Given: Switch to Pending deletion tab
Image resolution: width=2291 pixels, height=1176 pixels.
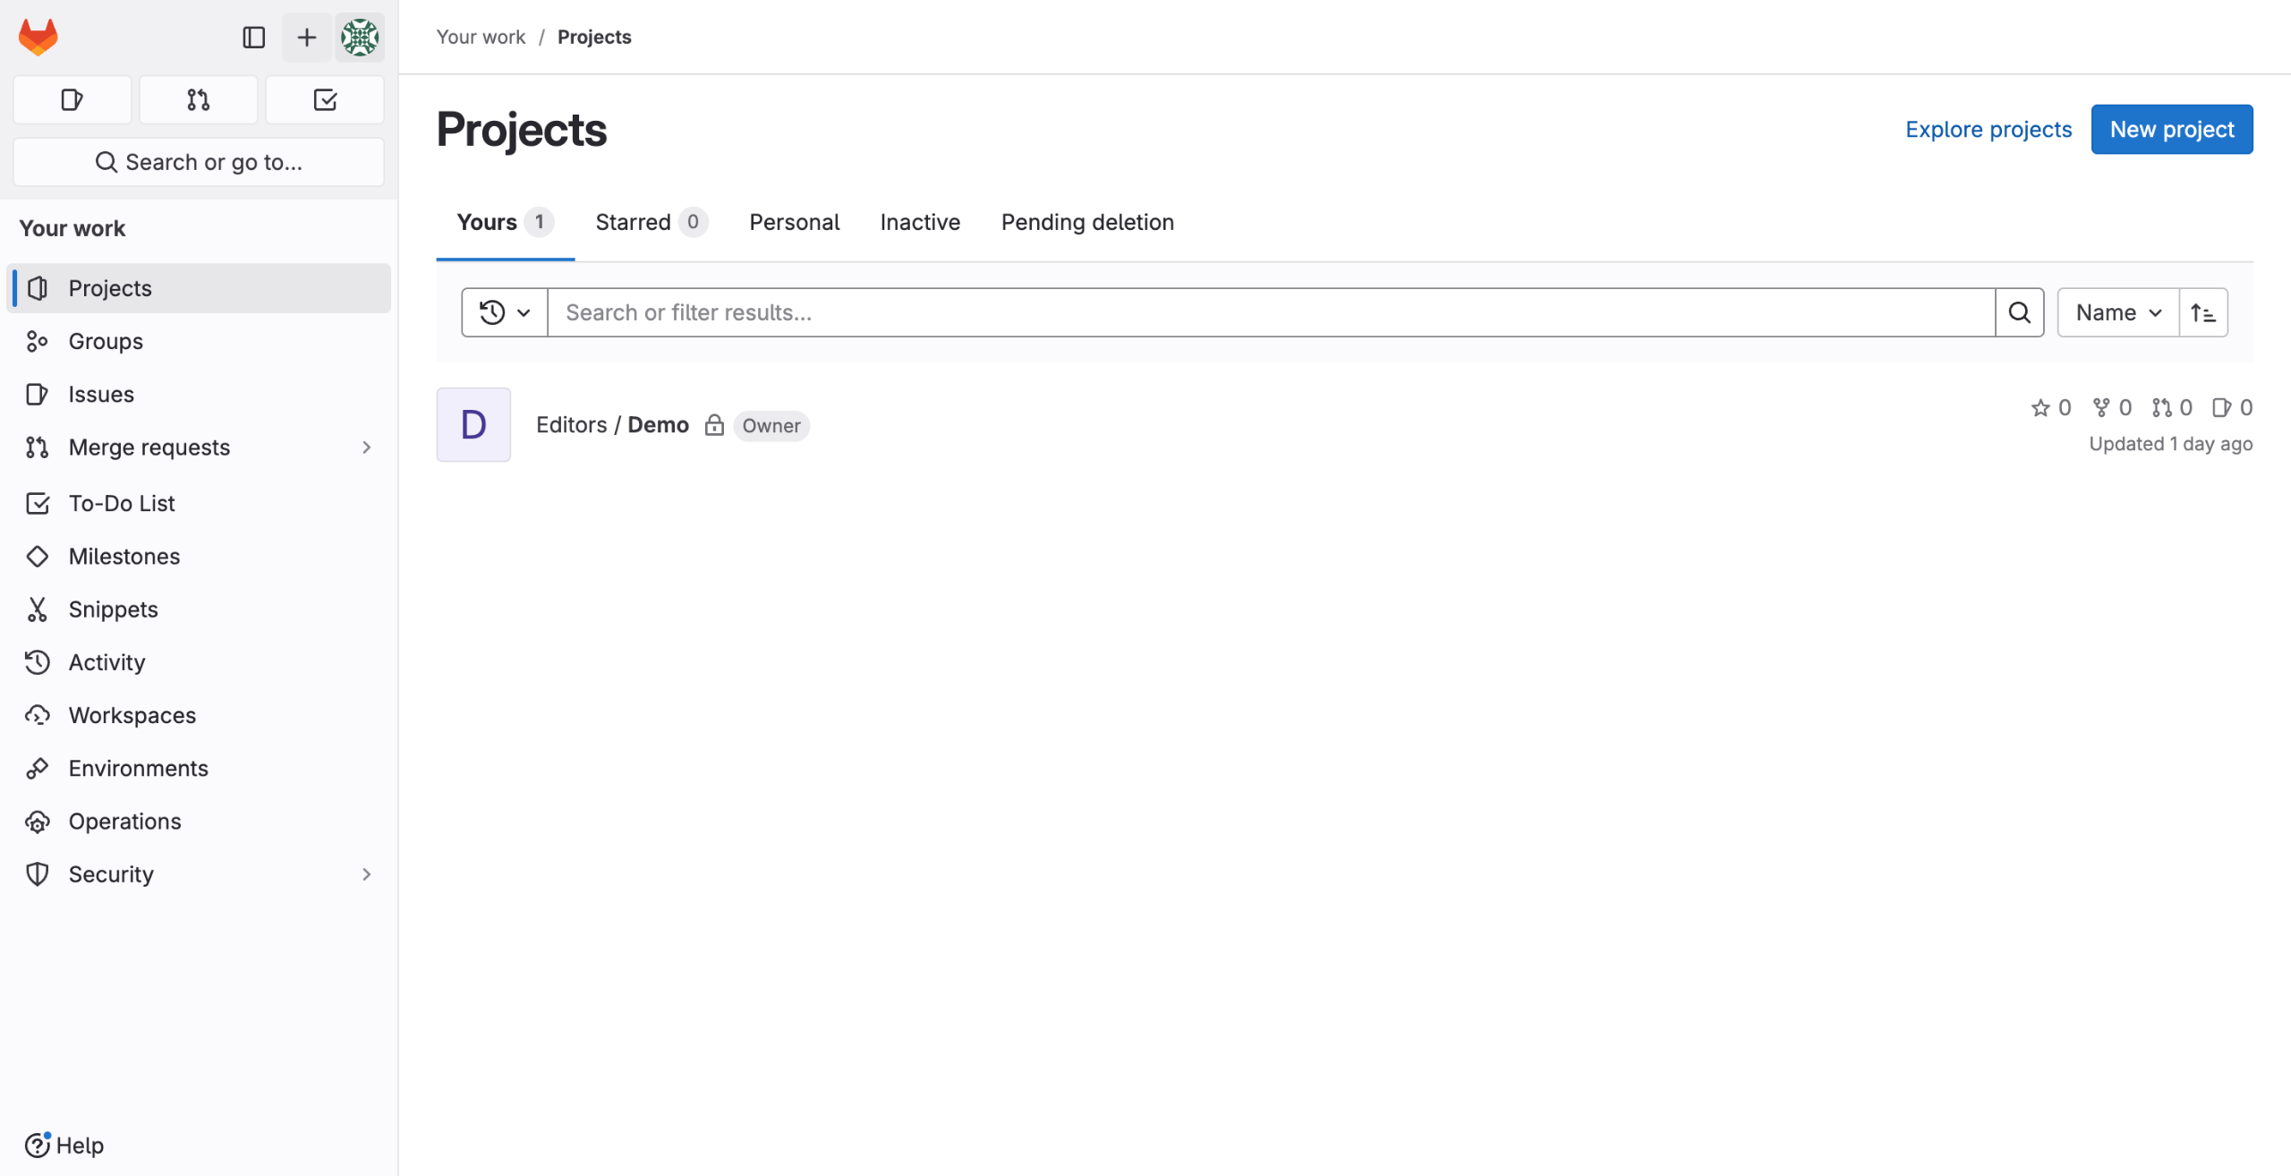Looking at the screenshot, I should pyautogui.click(x=1086, y=222).
